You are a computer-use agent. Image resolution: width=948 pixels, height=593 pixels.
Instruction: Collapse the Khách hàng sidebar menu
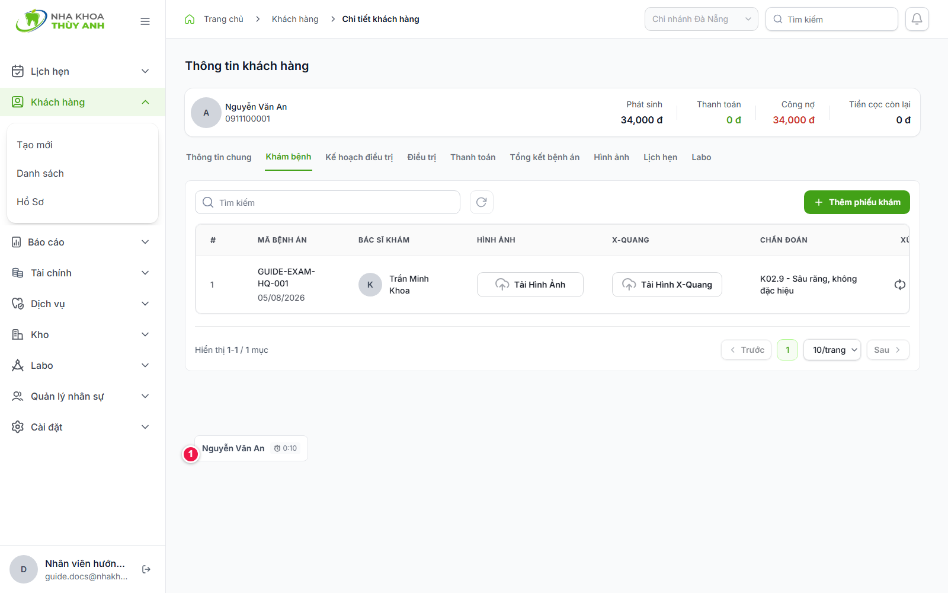[82, 102]
